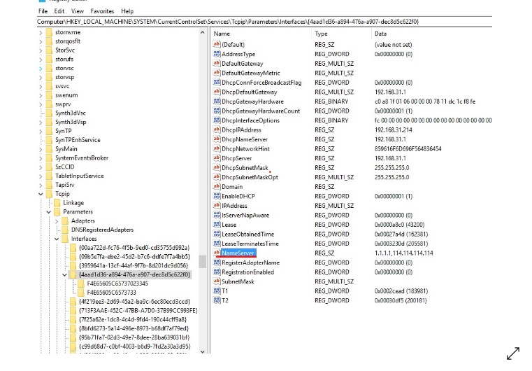532x371 pixels.
Task: Click the Interfaces folder icon
Action: 65,239
